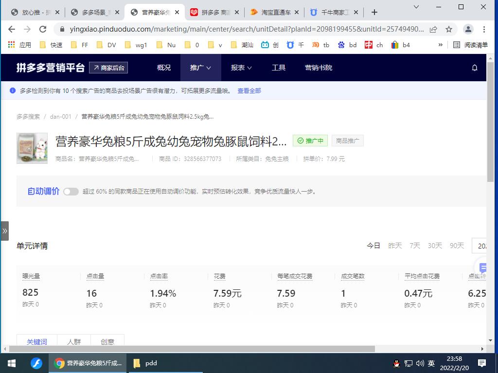Open the Chrome profile avatar icon
The height and width of the screenshot is (373, 498).
click(x=468, y=29)
